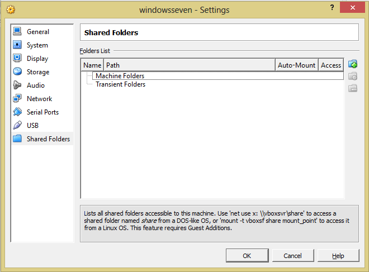Close the Settings dialog window
This screenshot has height=272, width=369.
pos(352,7)
